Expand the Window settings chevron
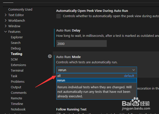Screen dimensions: 159x114 pyautogui.click(x=6, y=26)
